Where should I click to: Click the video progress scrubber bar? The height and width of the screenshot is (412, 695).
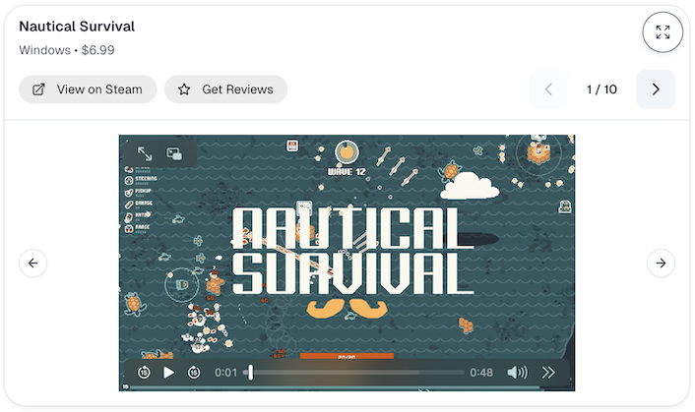coord(354,373)
